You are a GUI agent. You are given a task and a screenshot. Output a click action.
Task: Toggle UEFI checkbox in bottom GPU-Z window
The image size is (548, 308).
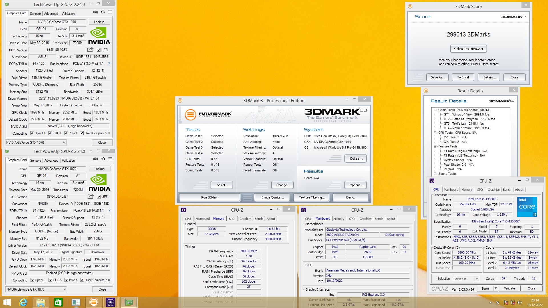pos(99,197)
